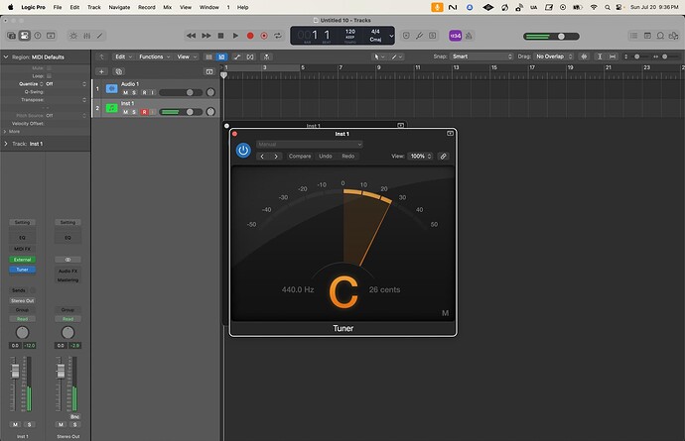This screenshot has width=685, height=441.
Task: Click Redo in Tuner window
Action: [x=348, y=157]
